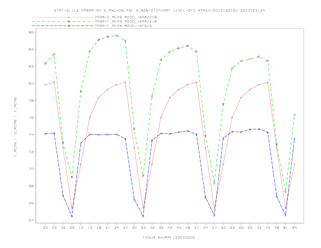Click the chart title starting with STAT=SL1L2

pos(159,11)
